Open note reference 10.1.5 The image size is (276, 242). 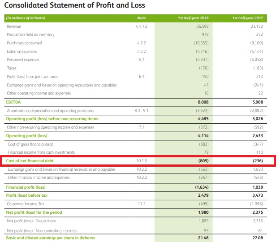click(x=142, y=160)
